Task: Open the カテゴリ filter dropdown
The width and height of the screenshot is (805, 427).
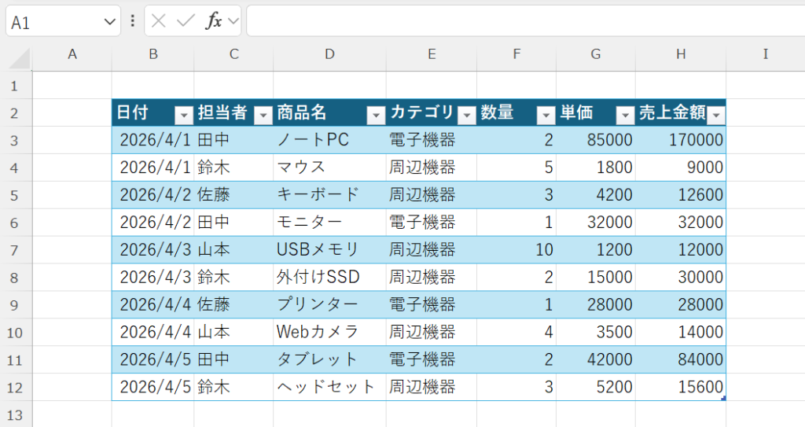Action: [467, 116]
